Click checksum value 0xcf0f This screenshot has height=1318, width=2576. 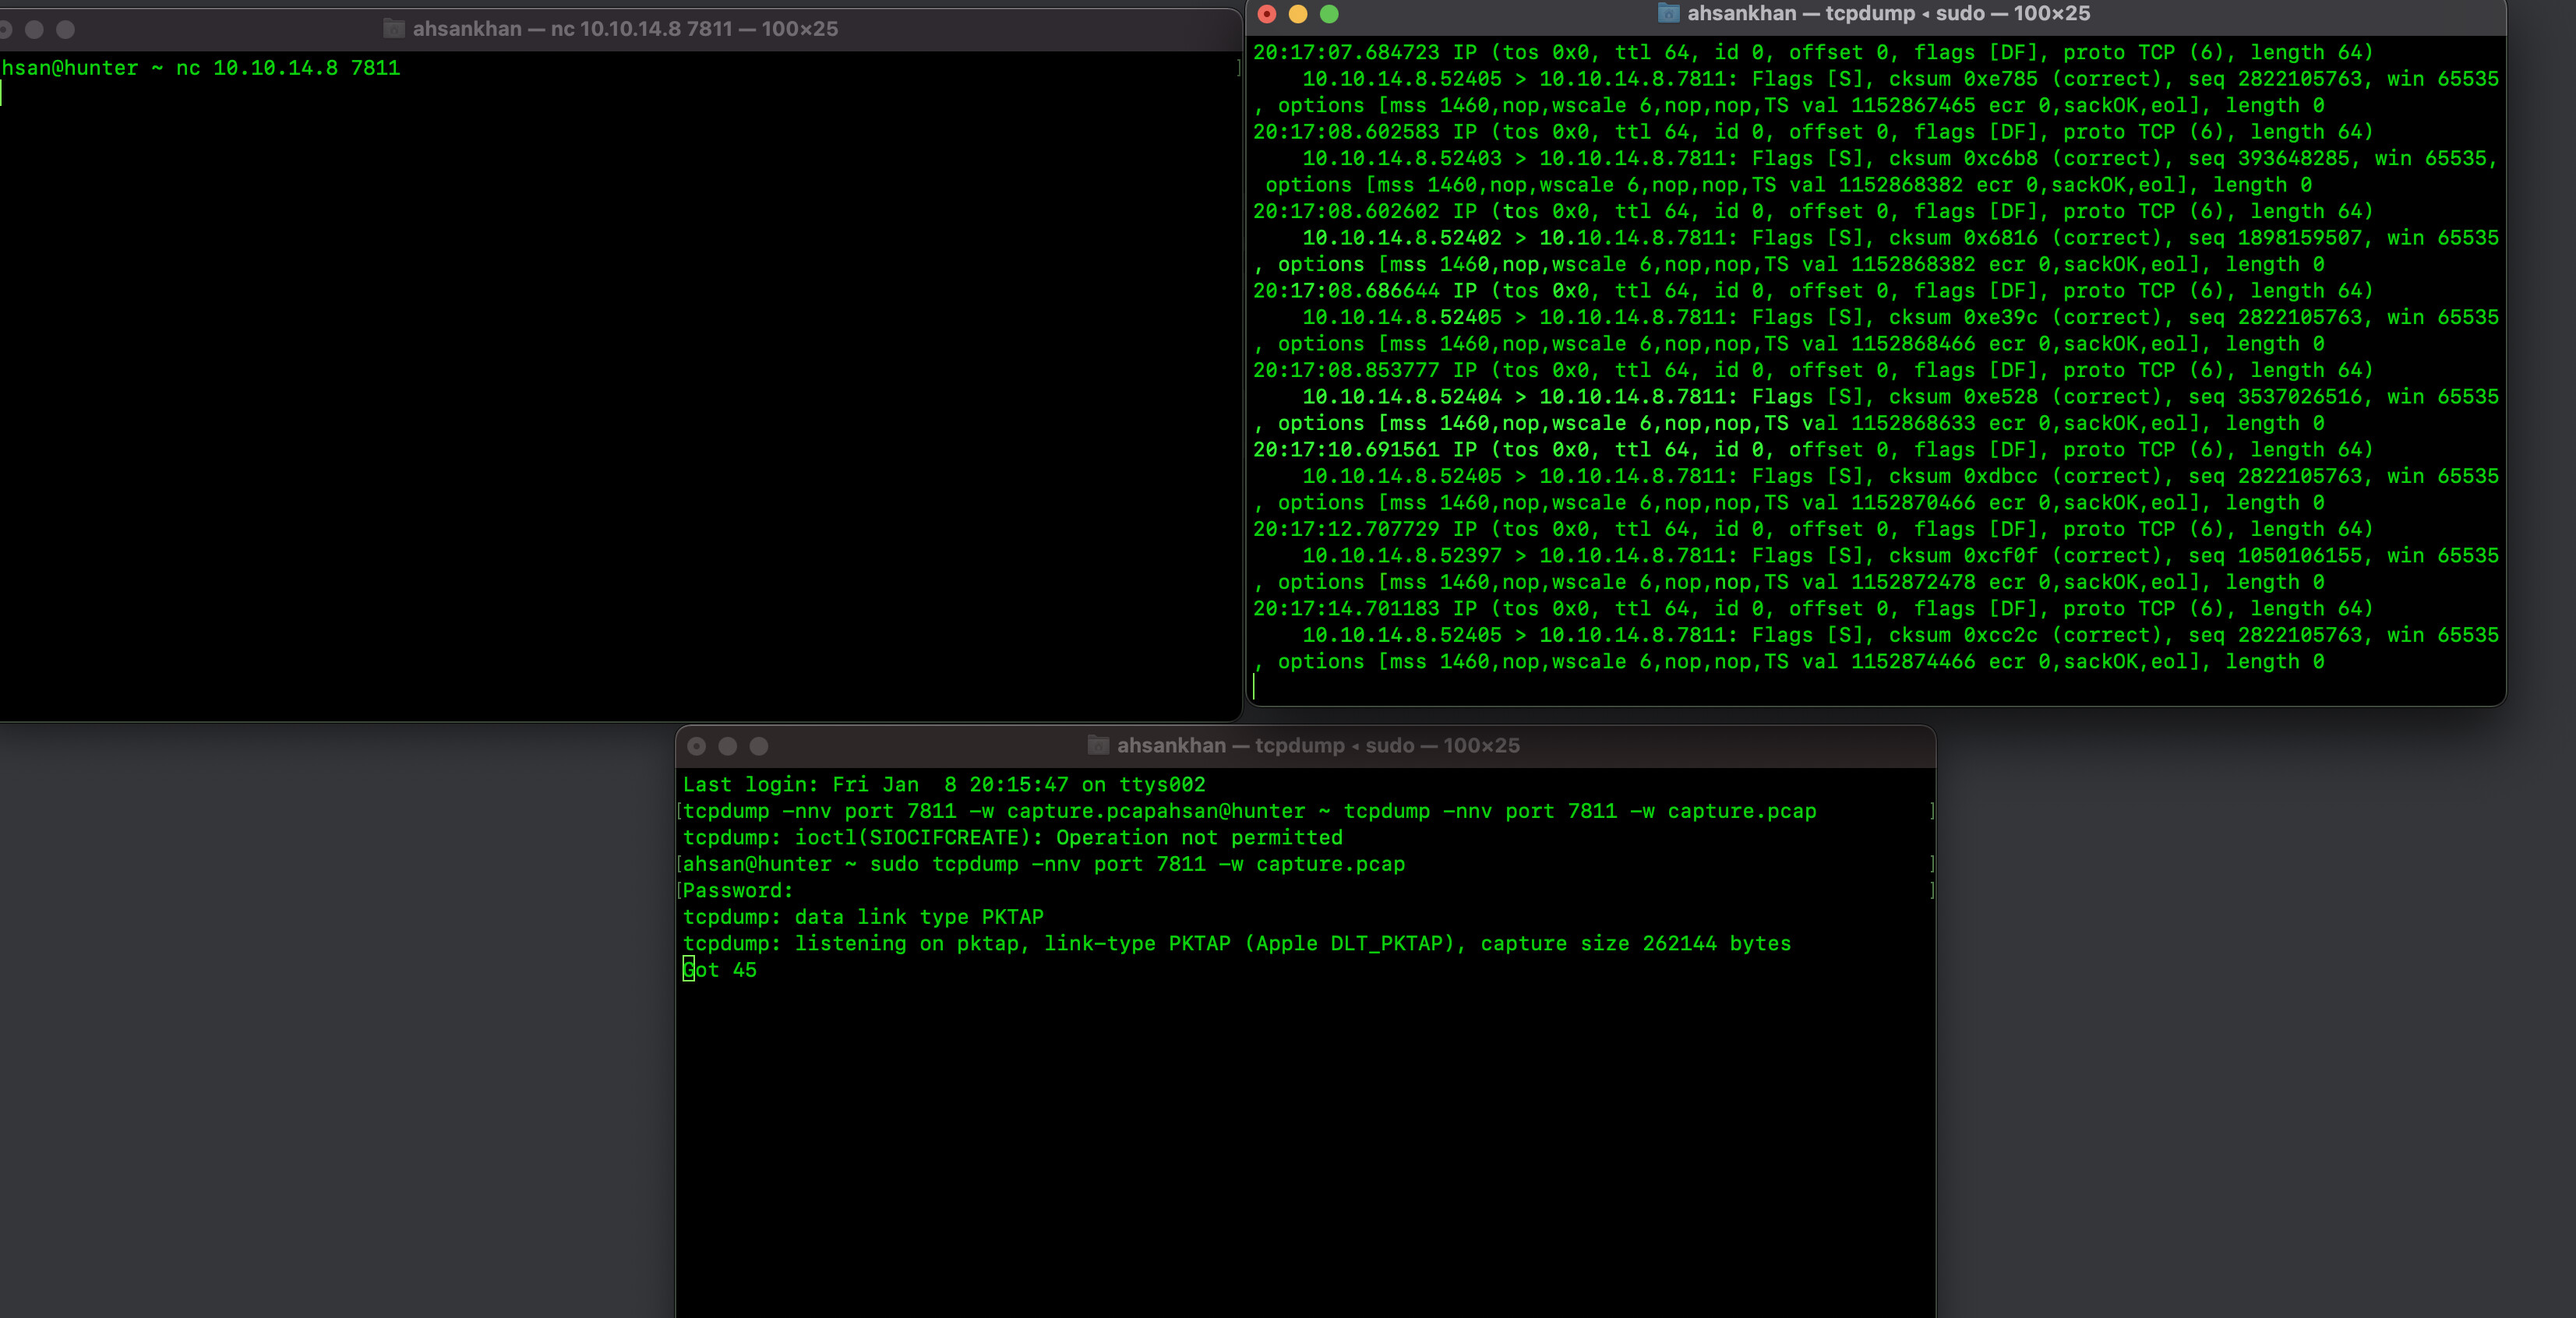pos(2000,556)
